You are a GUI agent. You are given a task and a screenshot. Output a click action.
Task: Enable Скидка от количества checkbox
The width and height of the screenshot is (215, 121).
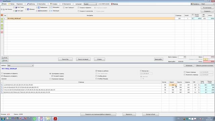pyautogui.click(x=79, y=11)
